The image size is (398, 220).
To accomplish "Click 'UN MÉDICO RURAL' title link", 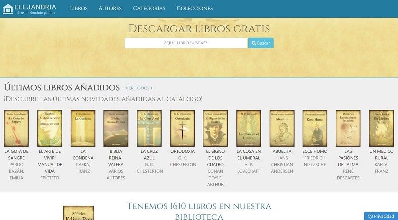I will click(x=381, y=154).
